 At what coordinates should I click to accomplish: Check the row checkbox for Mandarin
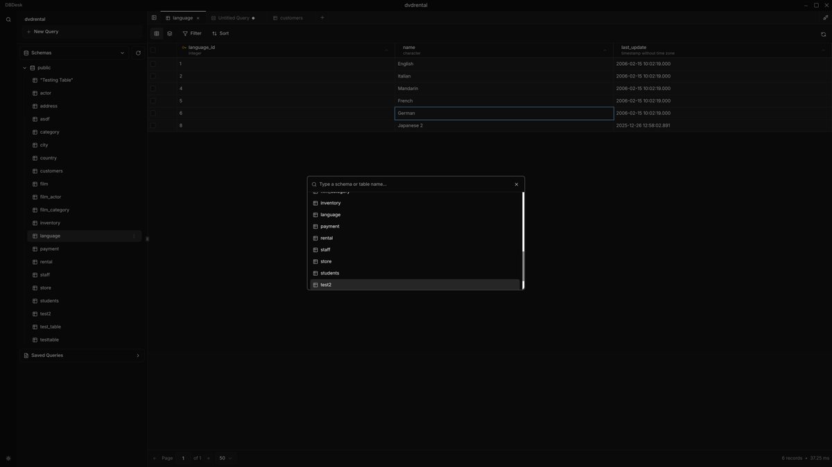[x=153, y=89]
